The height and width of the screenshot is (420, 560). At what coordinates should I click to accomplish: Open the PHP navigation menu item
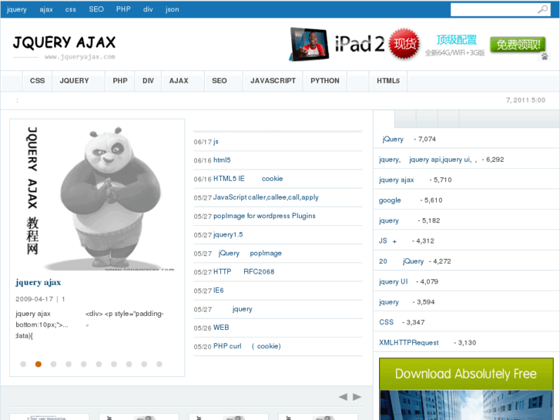coord(120,81)
